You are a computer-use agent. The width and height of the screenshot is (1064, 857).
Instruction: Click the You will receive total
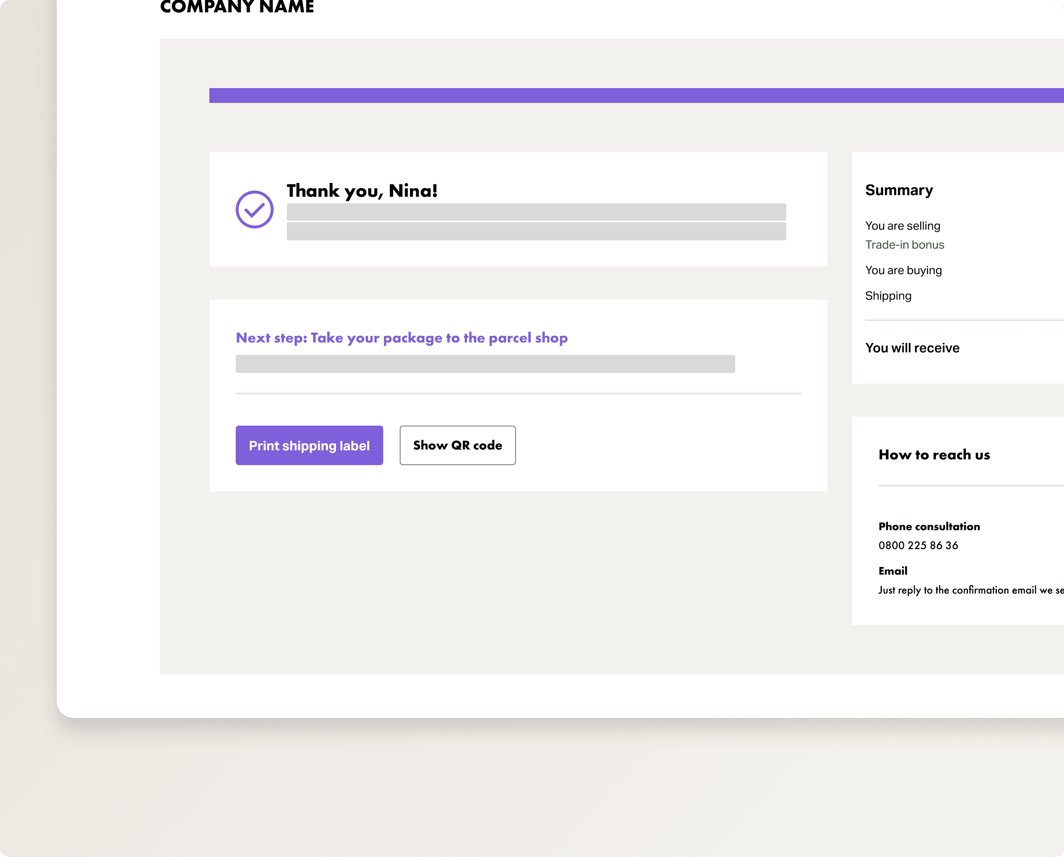coord(912,348)
